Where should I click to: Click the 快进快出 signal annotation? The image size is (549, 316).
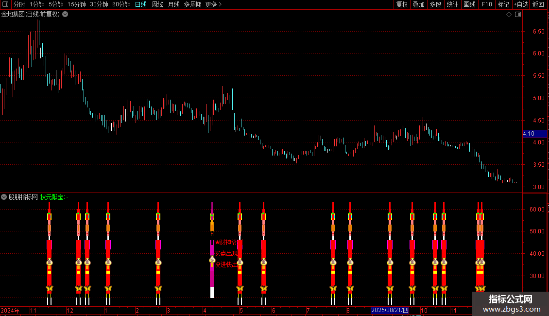(226, 265)
